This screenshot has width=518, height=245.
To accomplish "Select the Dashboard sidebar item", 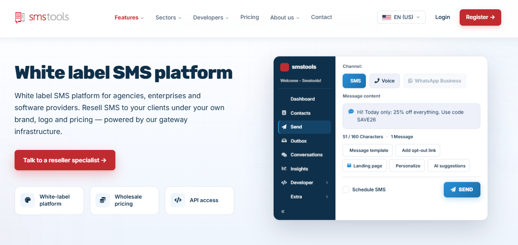I will [305, 99].
